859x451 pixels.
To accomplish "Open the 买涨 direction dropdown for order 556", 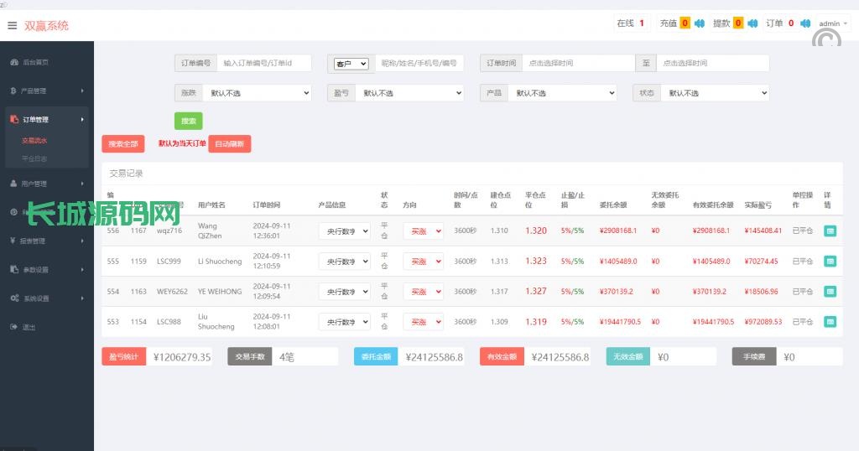I will point(423,231).
